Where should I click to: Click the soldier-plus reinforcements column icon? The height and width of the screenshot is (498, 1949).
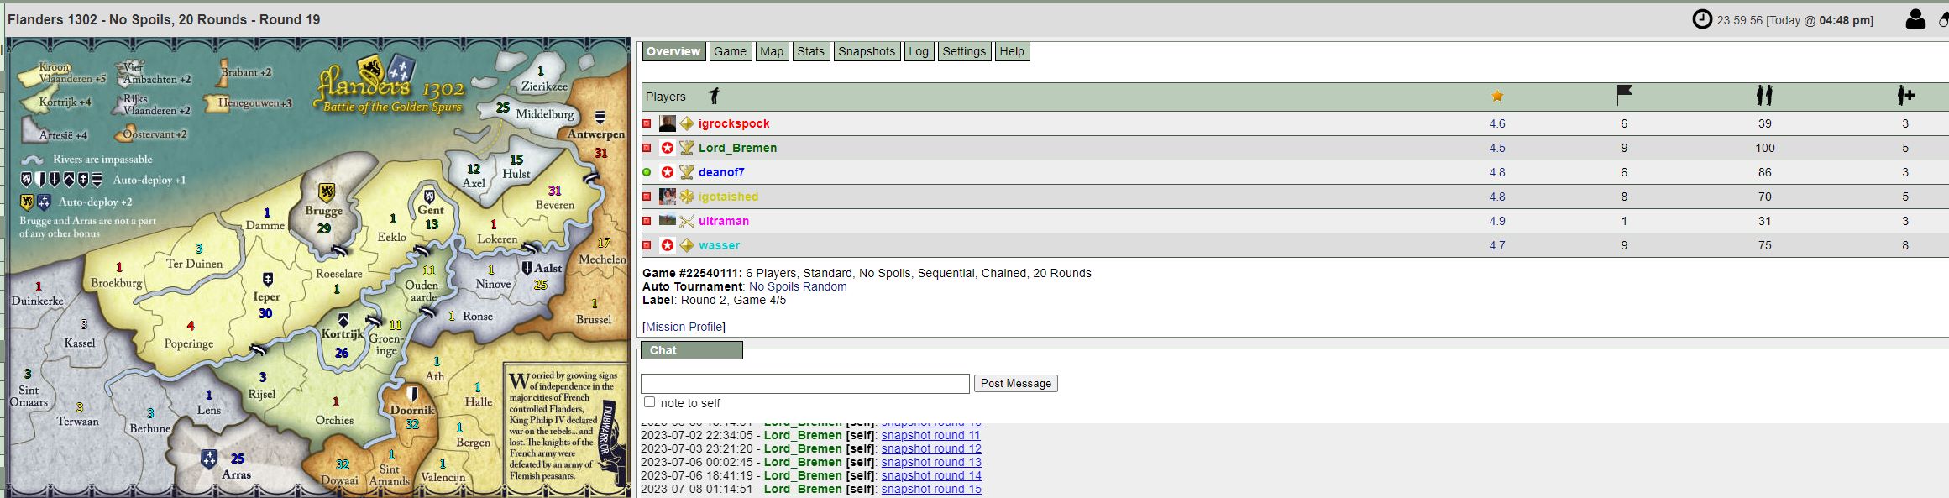coord(1905,96)
